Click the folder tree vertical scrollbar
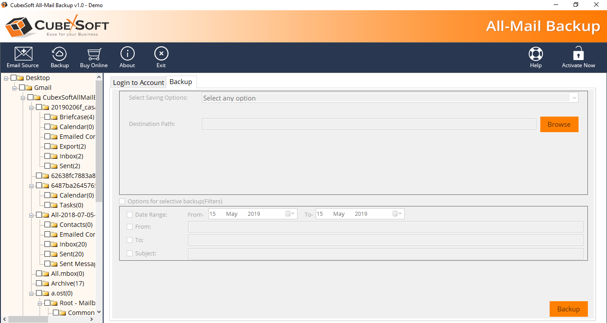The width and height of the screenshot is (607, 323). click(99, 141)
